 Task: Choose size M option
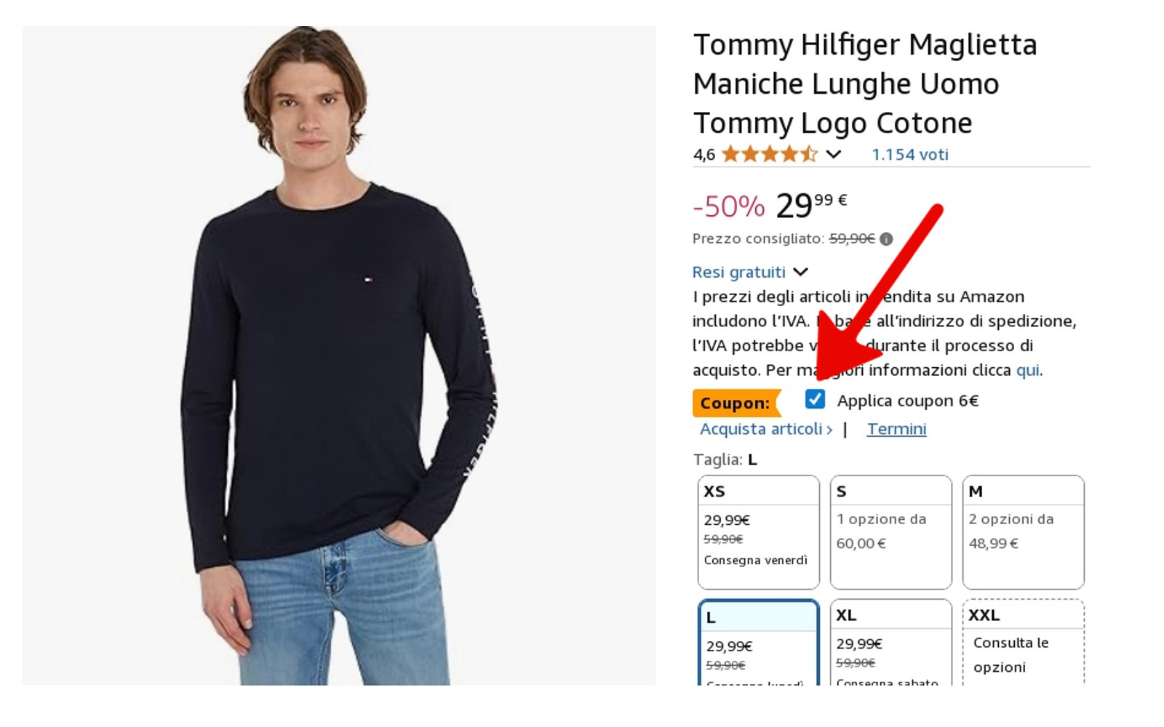[1023, 531]
